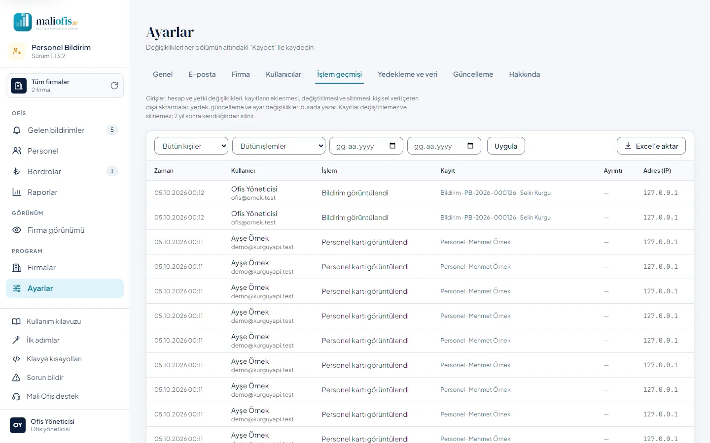The height and width of the screenshot is (443, 710).
Task: Open Kullanım kılavuzu book icon
Action: pos(16,321)
